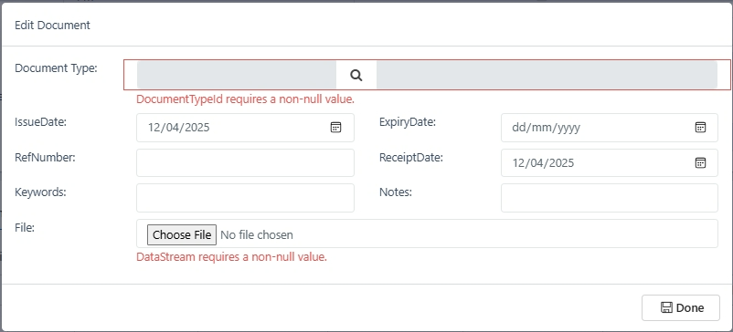Viewport: 733px width, 332px height.
Task: Click into the Keywords input field
Action: [x=245, y=198]
